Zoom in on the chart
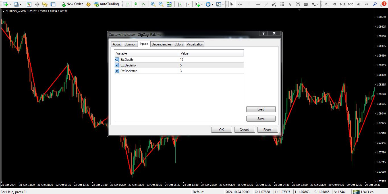This screenshot has height=194, width=388. [x=153, y=4]
